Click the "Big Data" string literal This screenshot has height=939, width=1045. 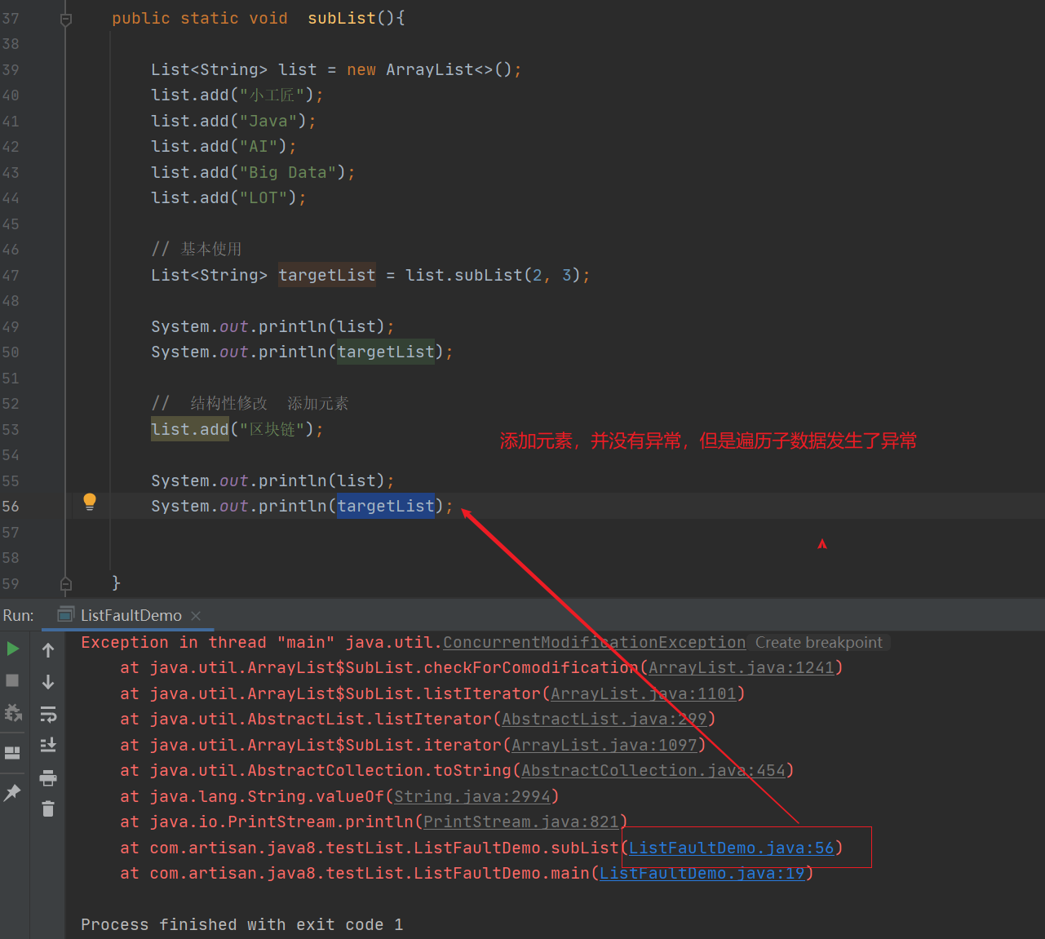coord(288,172)
